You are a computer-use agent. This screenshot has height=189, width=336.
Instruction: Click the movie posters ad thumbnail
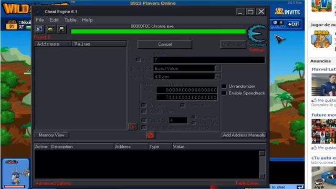click(323, 131)
